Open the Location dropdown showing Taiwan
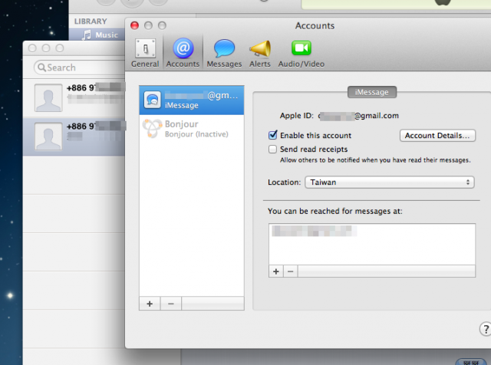 (390, 182)
